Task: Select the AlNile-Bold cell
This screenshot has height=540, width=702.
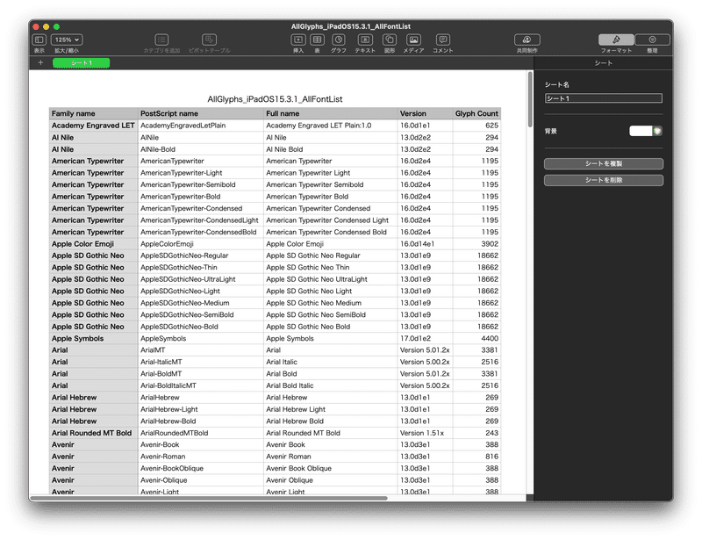Action: click(x=201, y=149)
